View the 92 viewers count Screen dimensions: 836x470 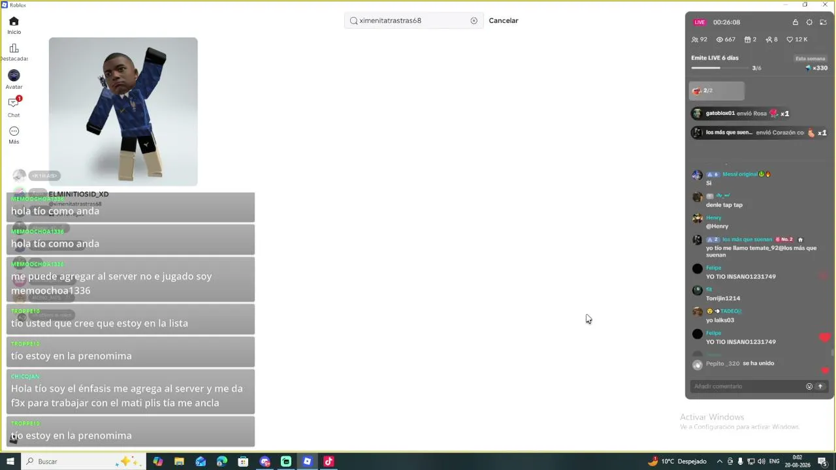click(x=699, y=40)
